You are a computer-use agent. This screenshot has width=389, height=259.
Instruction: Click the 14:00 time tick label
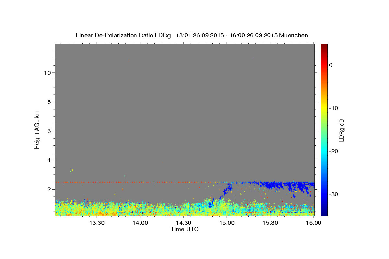140,223
